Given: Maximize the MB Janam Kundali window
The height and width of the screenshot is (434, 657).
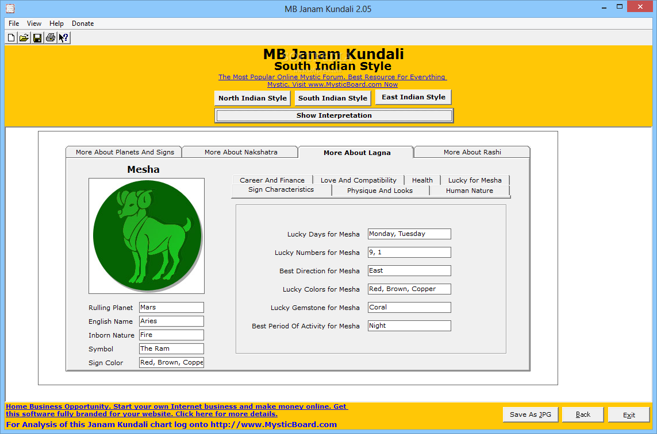Looking at the screenshot, I should pos(620,7).
